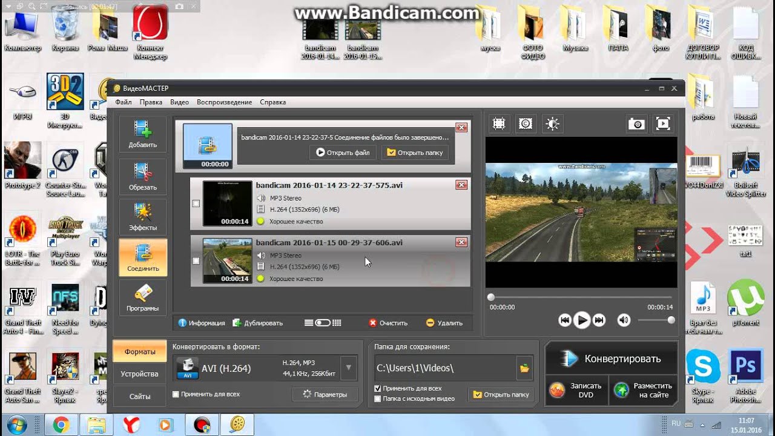Click the effects icon above preview
This screenshot has width=775, height=436.
pos(526,124)
